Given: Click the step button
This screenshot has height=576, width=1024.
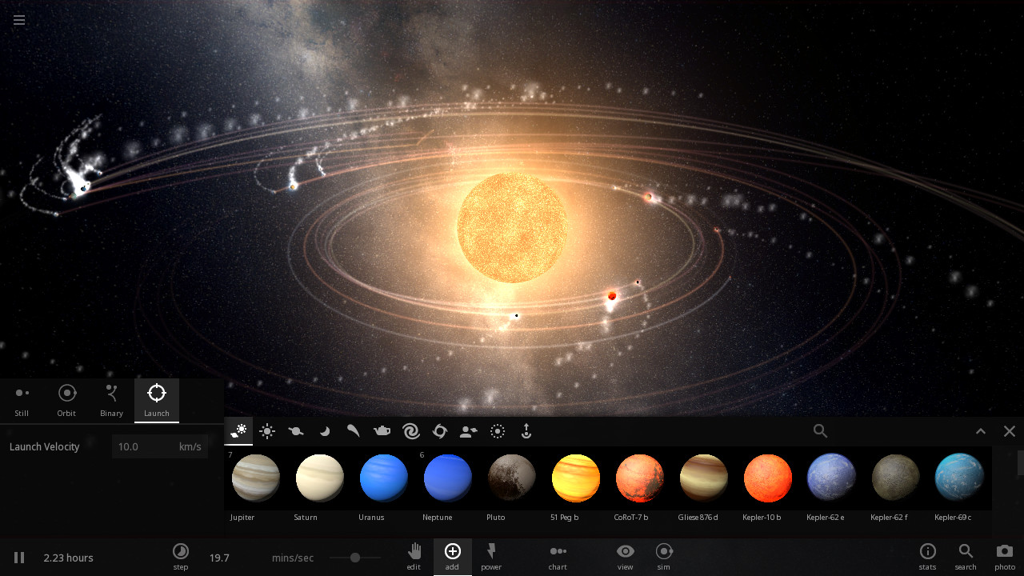Looking at the screenshot, I should 181,552.
